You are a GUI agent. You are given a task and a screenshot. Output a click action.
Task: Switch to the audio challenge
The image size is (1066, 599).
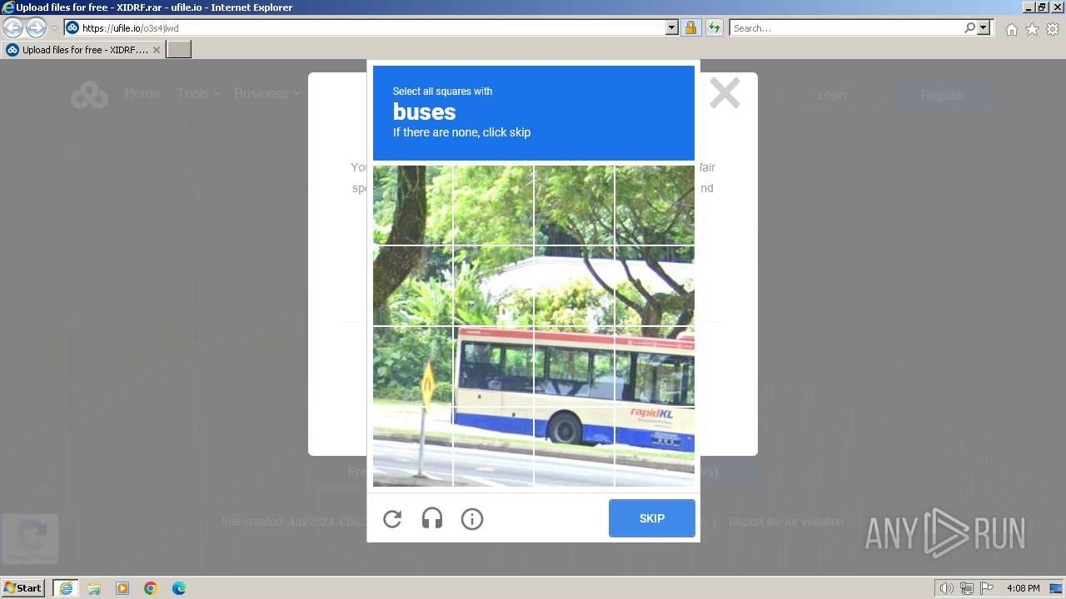click(x=432, y=519)
